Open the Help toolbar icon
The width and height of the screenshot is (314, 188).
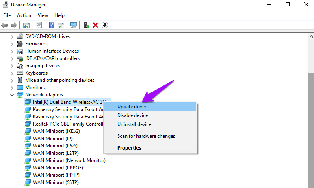(x=51, y=25)
